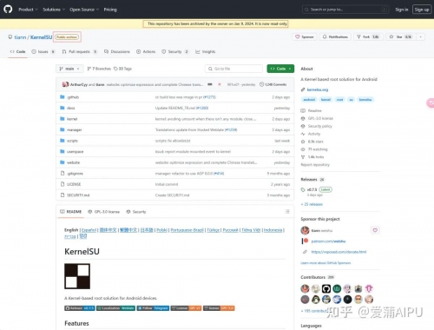Viewport: 434px width, 330px height.
Task: Open the Product menu dropdown
Action: tap(28, 10)
